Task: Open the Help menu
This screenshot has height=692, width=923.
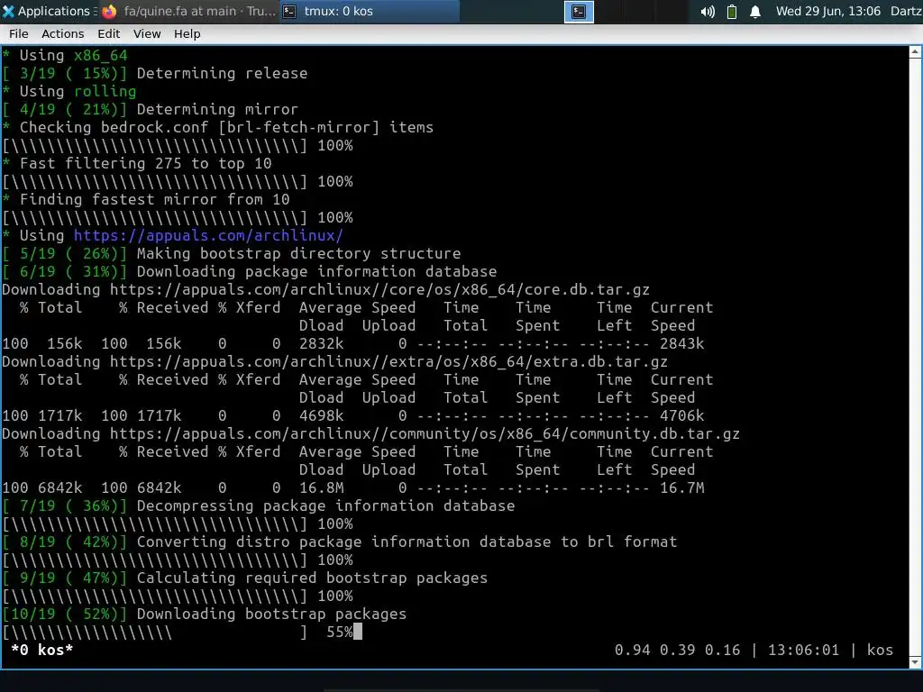Action: coord(187,33)
